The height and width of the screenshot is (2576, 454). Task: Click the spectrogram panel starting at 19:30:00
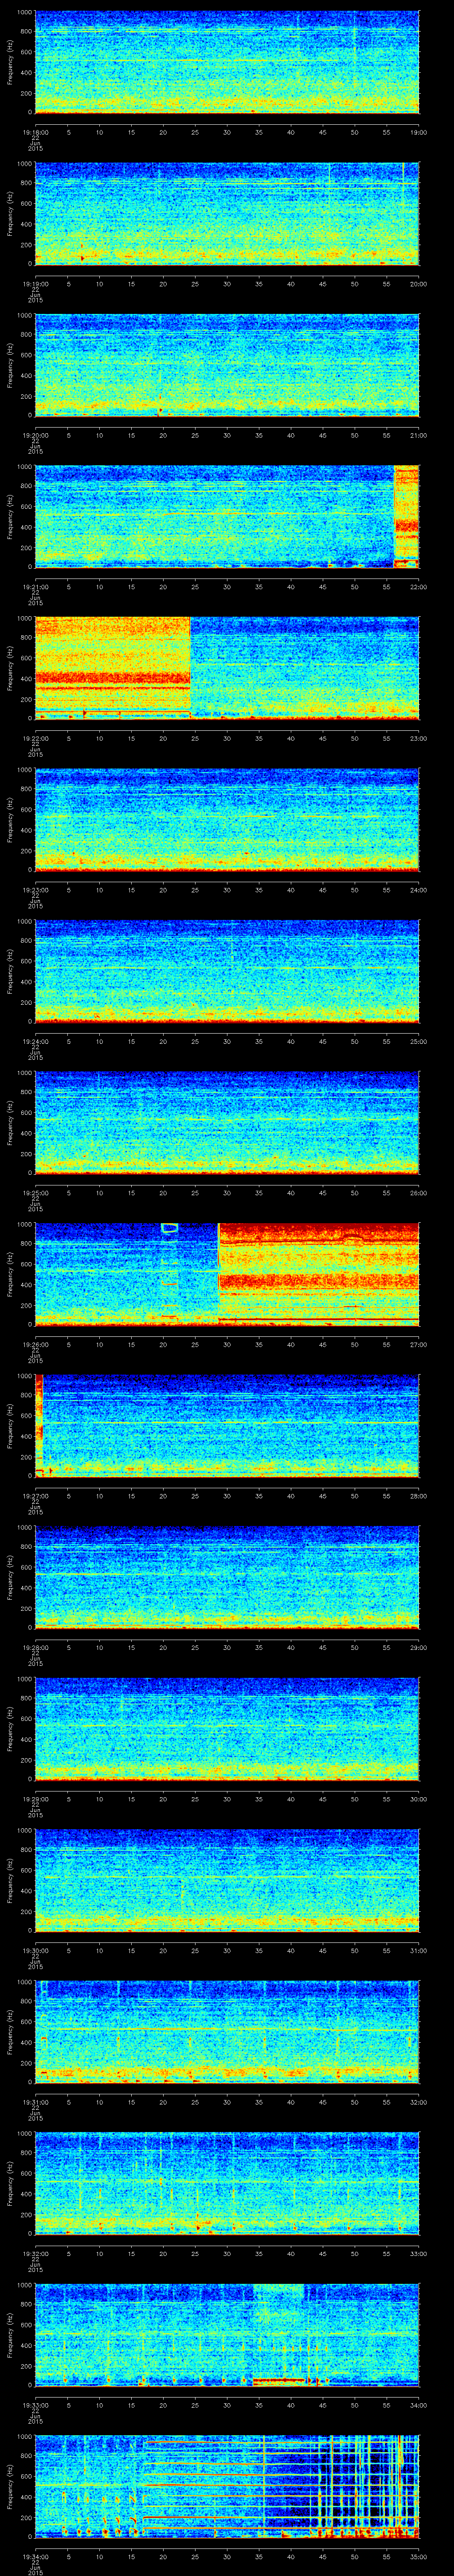tap(227, 1880)
